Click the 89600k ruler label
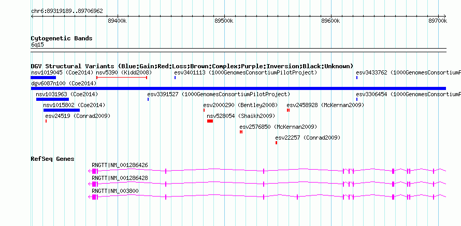The width and height of the screenshot is (461, 226). (x=331, y=21)
